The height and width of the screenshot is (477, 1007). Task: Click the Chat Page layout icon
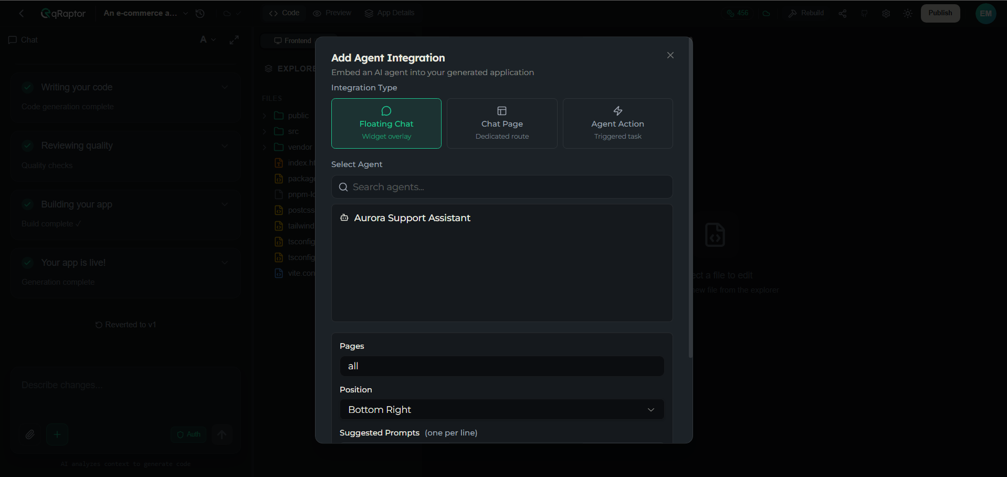point(502,111)
